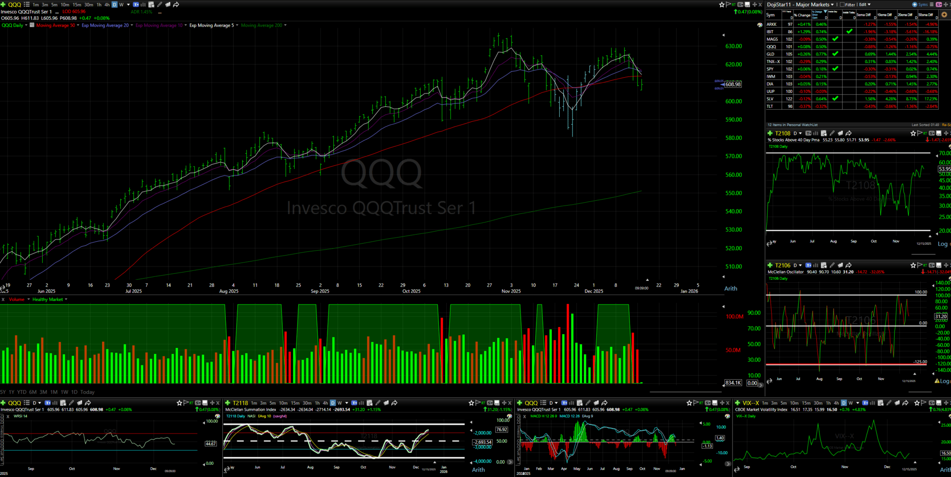The width and height of the screenshot is (951, 477).
Task: Click green plus on VIX--X chart header
Action: point(738,403)
